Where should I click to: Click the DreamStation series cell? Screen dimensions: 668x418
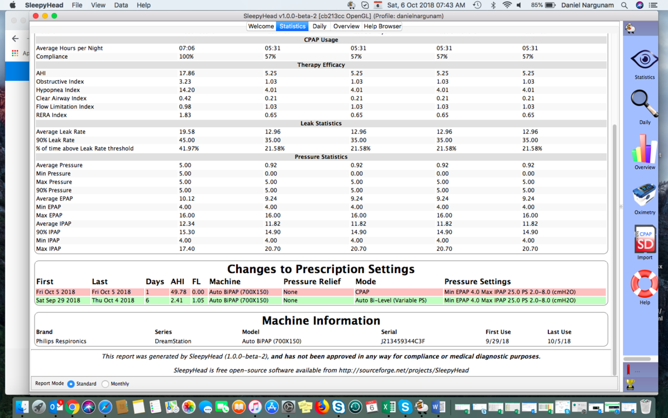coord(173,341)
